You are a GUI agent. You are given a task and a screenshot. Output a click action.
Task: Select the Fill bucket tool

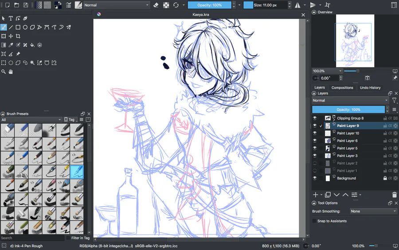click(32, 45)
